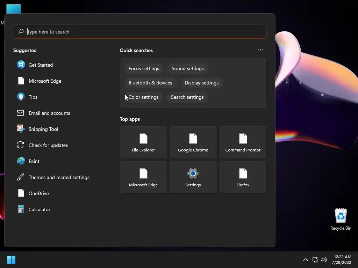Click the Focus settings quick search

click(x=144, y=68)
